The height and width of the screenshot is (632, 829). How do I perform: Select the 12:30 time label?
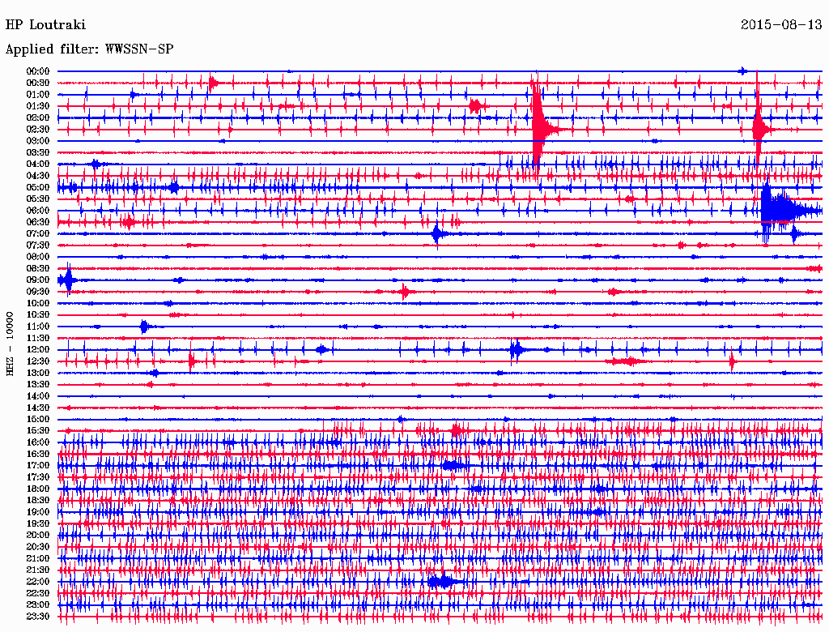coord(38,361)
